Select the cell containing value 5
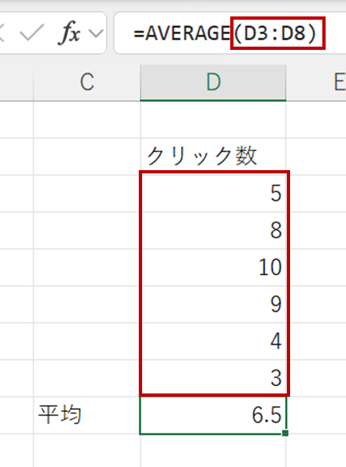The height and width of the screenshot is (467, 346). click(213, 194)
